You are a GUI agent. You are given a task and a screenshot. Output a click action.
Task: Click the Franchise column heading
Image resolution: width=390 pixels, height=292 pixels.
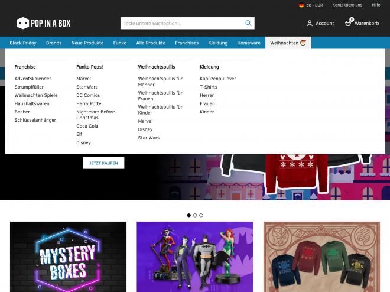pos(25,67)
